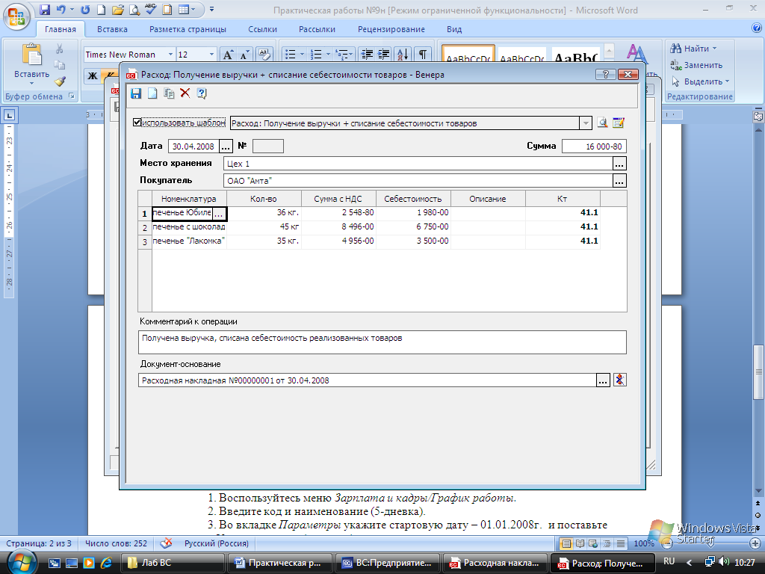Click the template search icon next to the template dropdown
765x574 pixels.
pos(603,123)
